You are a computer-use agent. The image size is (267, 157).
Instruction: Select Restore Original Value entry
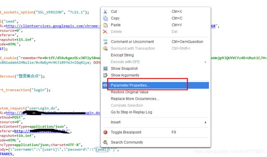coord(155,92)
